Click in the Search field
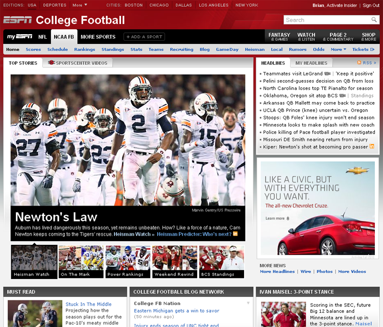Screen dimensions: 383x327 (327, 20)
